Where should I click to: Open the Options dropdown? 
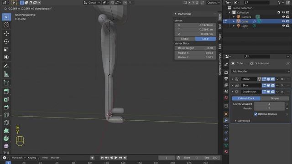(214, 3)
